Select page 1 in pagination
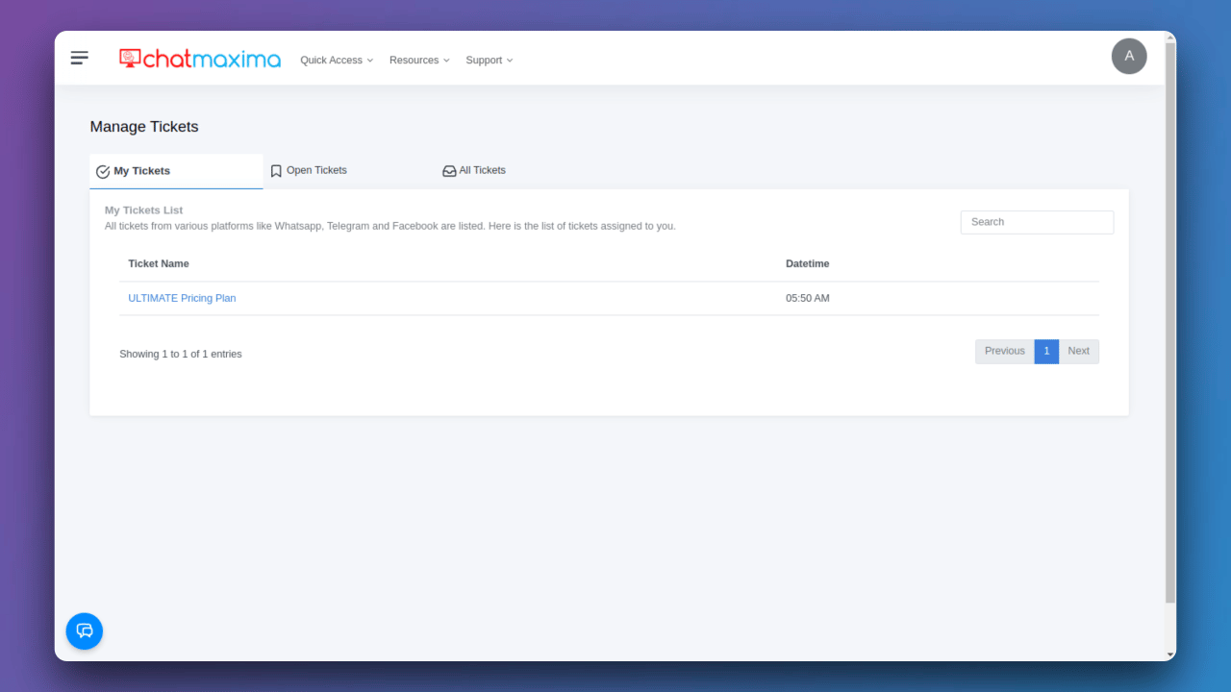The width and height of the screenshot is (1231, 692). tap(1046, 352)
